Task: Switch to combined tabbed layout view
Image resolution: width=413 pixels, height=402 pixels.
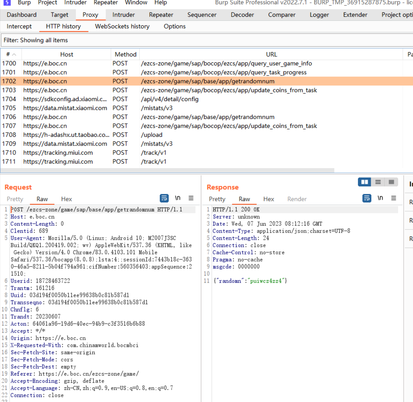Action: 391,182
